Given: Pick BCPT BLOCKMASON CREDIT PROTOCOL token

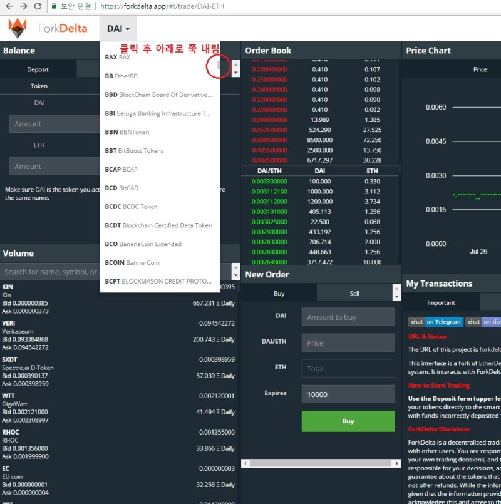Looking at the screenshot, I should click(x=160, y=281).
